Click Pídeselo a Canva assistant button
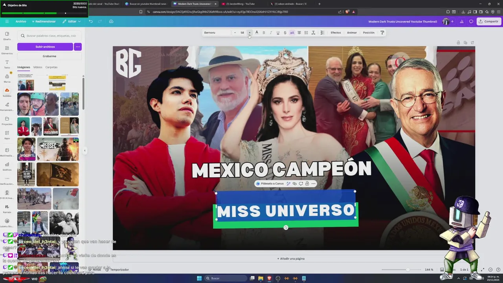Image resolution: width=503 pixels, height=283 pixels. coord(270,184)
